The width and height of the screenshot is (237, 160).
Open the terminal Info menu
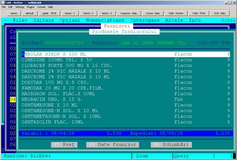(195, 20)
